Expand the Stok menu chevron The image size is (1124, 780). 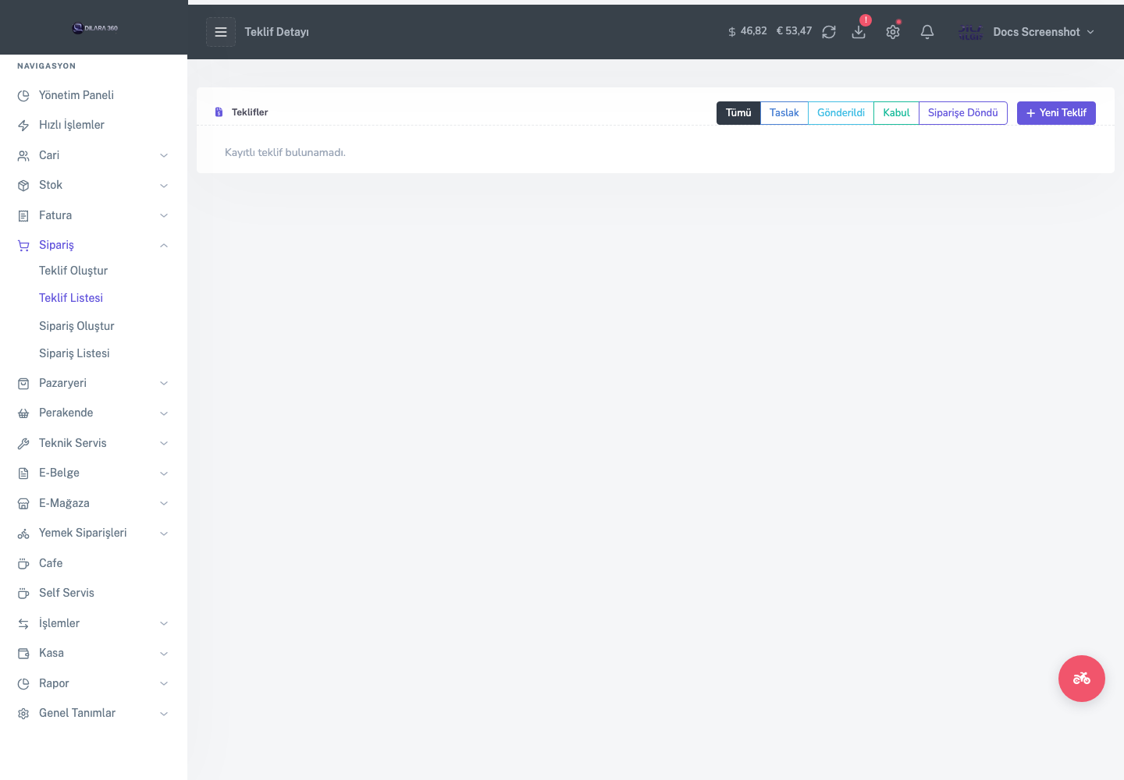164,186
